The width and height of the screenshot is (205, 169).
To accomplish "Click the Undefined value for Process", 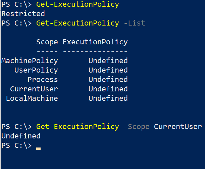I will (108, 80).
